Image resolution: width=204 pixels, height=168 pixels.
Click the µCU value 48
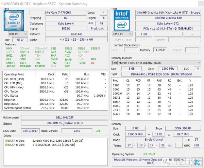(101, 24)
